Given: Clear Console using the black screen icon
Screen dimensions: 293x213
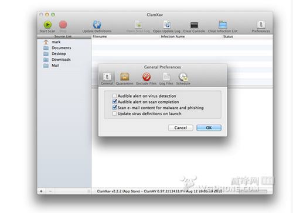Looking at the screenshot, I should pos(194,25).
